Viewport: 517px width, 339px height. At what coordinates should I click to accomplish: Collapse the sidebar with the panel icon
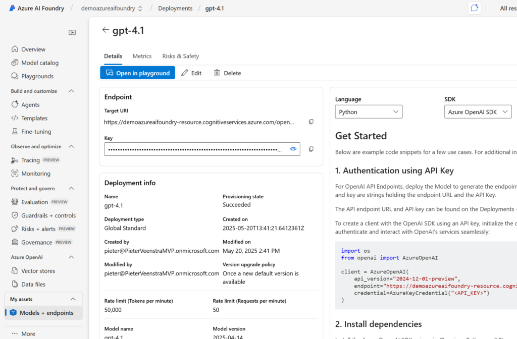click(72, 32)
